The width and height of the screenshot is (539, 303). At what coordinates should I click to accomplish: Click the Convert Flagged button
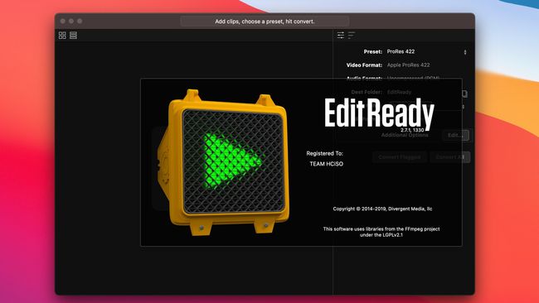(x=400, y=157)
